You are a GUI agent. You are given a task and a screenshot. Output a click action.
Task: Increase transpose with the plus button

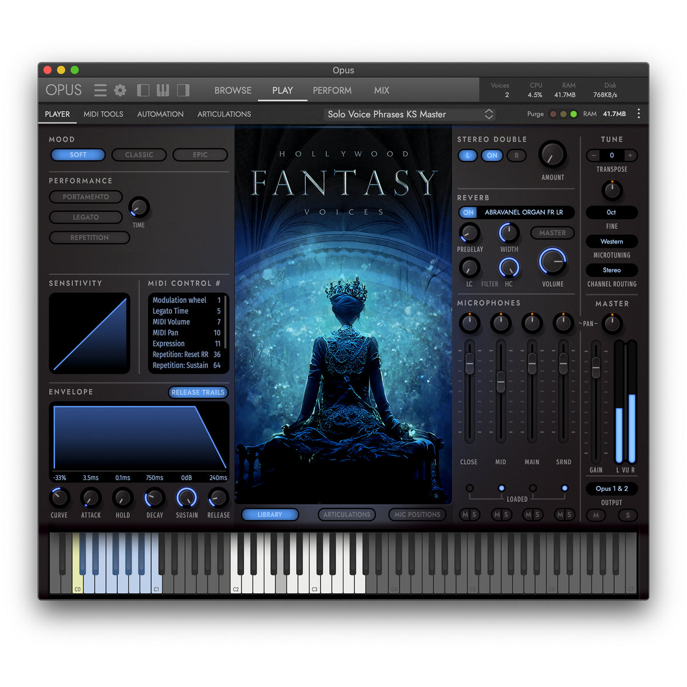(630, 155)
